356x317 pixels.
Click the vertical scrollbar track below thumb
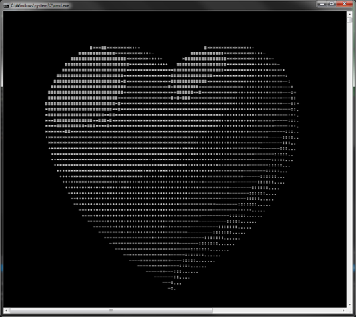(349, 159)
